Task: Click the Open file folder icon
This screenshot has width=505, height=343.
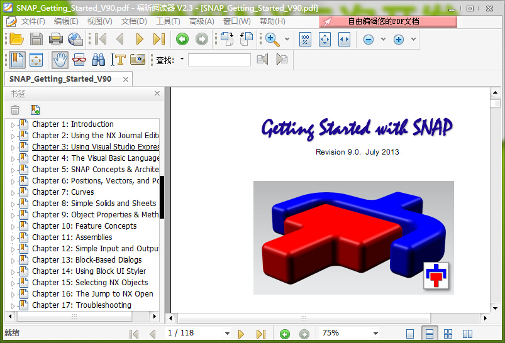Action: [16, 39]
